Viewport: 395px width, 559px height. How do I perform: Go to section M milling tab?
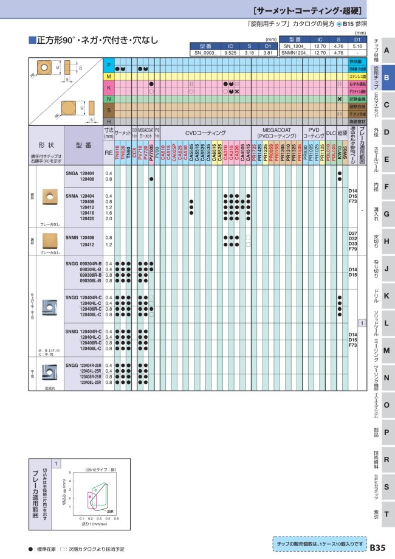tap(386, 350)
